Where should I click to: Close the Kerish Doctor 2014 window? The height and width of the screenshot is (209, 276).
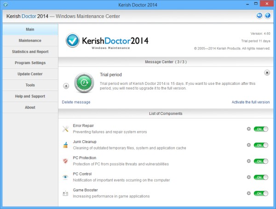[267, 4]
